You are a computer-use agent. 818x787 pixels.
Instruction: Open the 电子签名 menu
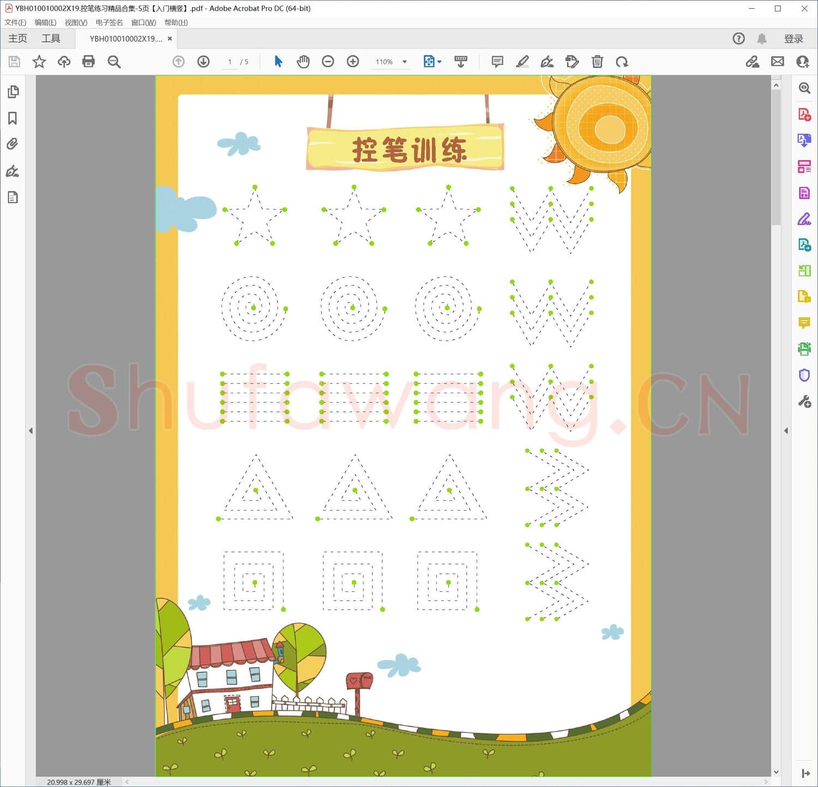tap(109, 22)
